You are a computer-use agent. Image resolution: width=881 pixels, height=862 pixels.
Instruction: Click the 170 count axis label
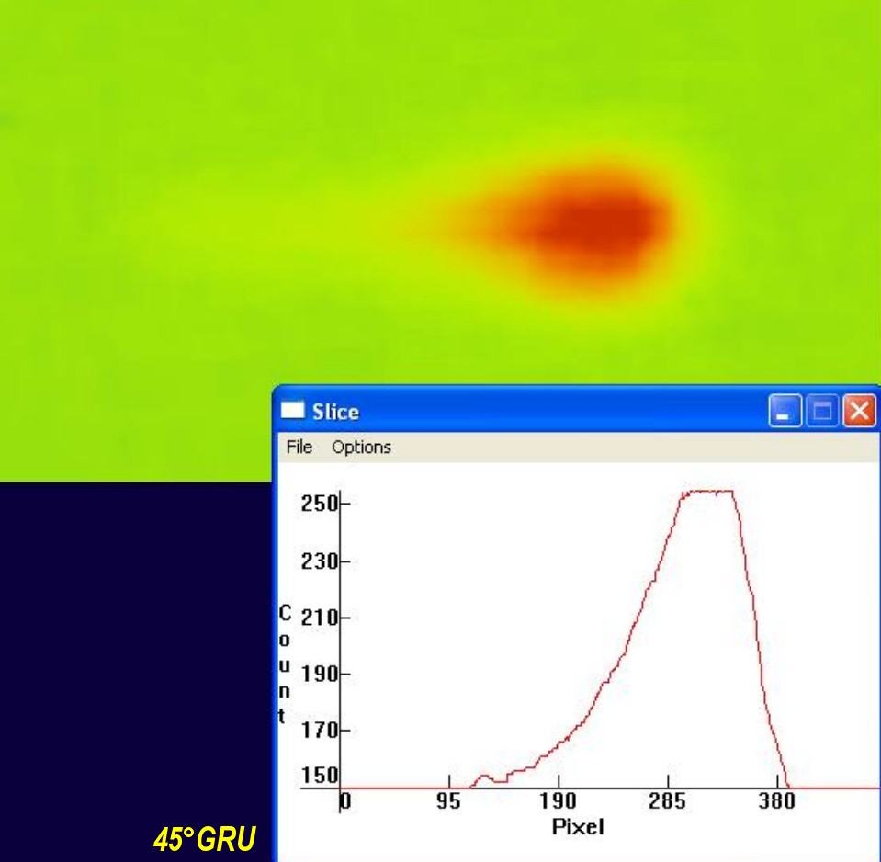319,731
